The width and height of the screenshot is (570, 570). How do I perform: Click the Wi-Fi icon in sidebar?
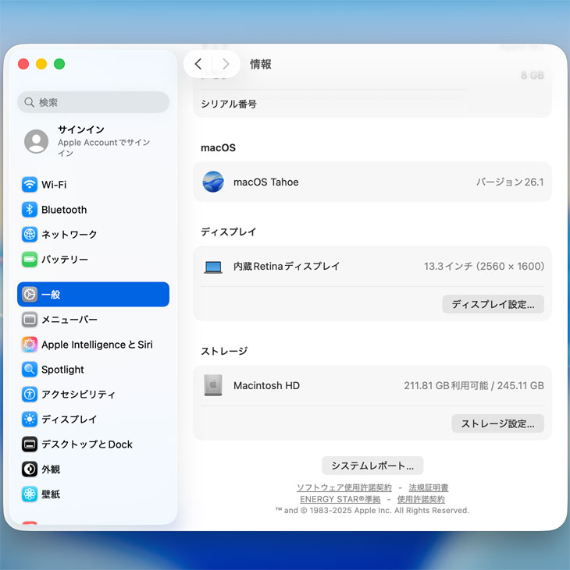point(30,185)
